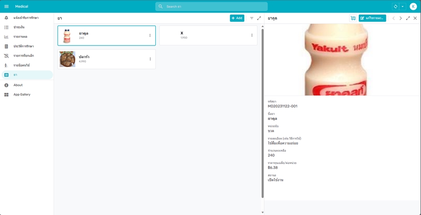This screenshot has height=215, width=421.
Task: Click the magnifier icon in search bar
Action: pyautogui.click(x=161, y=7)
